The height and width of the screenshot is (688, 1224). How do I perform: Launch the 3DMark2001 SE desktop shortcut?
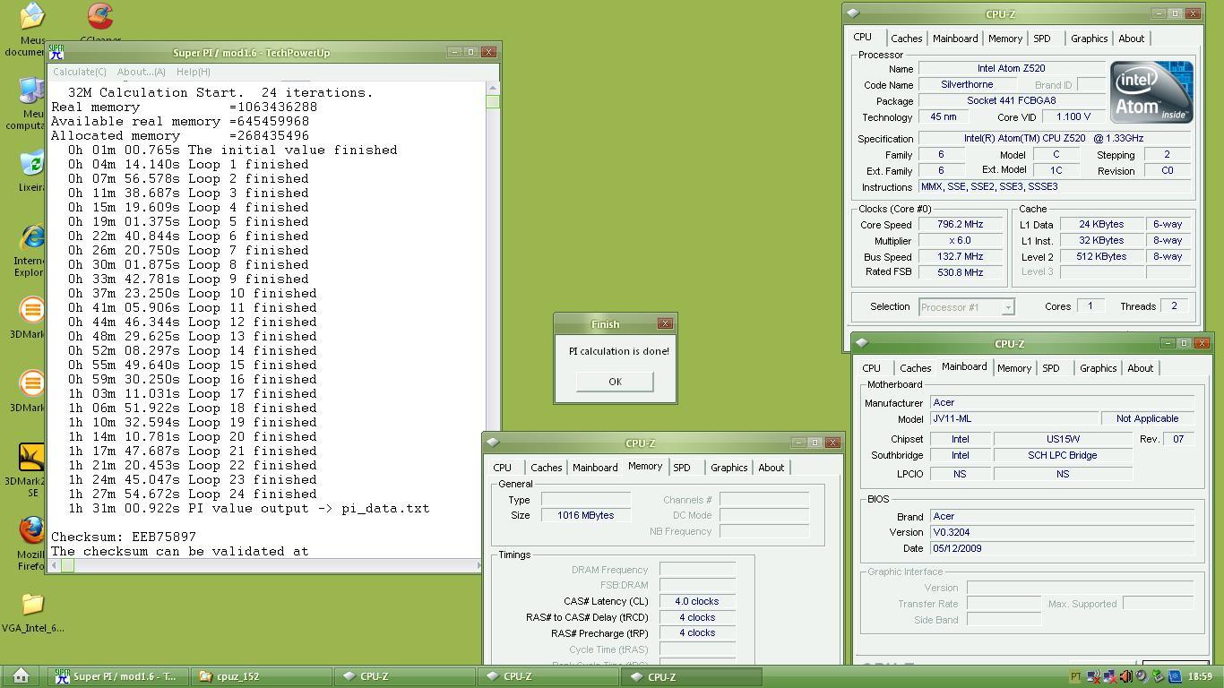coord(31,457)
